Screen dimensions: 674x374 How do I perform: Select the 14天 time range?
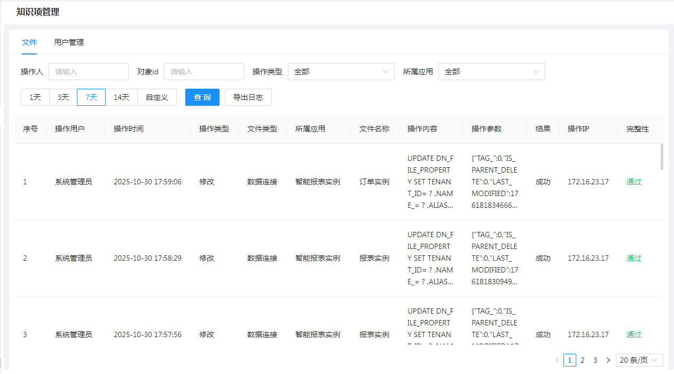[x=121, y=97]
